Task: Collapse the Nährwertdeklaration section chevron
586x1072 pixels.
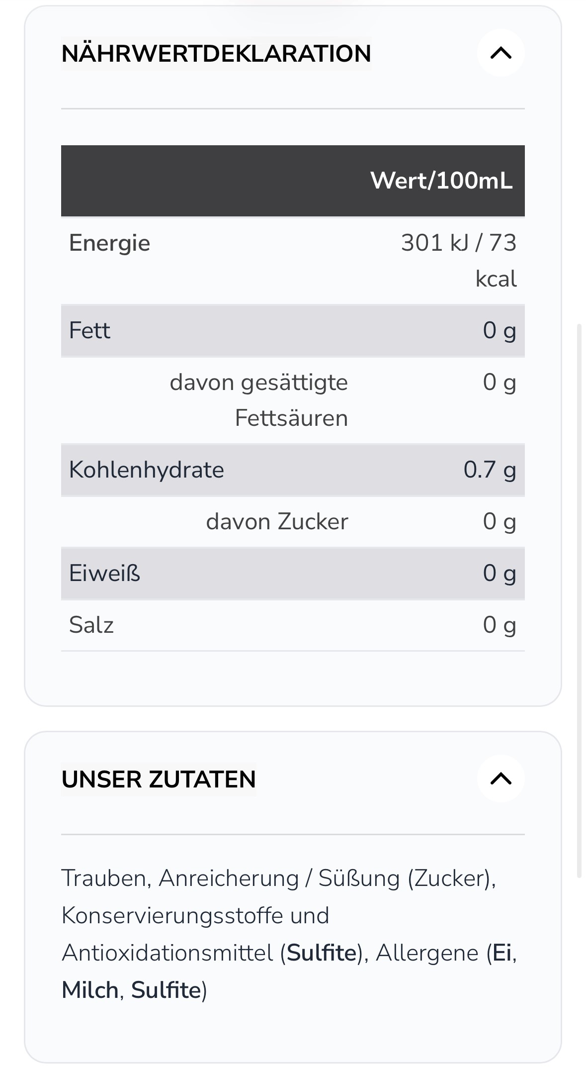Action: pos(501,53)
